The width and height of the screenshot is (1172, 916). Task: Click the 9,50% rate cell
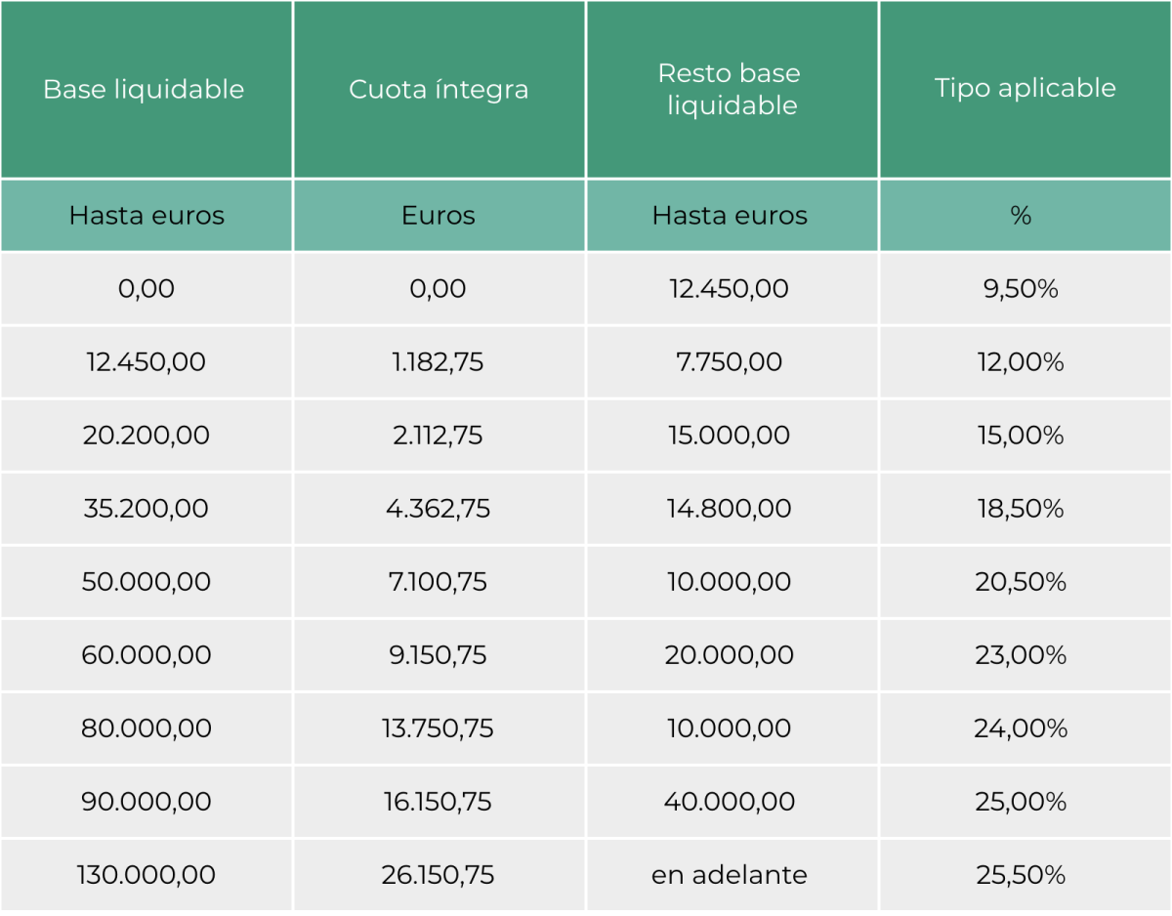tap(1021, 289)
